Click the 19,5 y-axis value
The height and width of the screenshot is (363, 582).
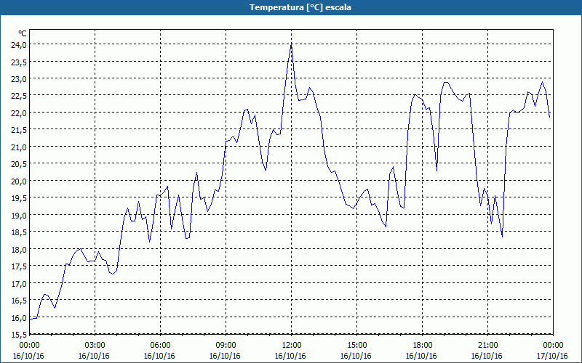[x=19, y=198]
